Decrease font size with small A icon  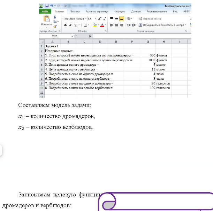click(x=104, y=19)
